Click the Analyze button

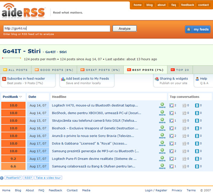point(124,29)
